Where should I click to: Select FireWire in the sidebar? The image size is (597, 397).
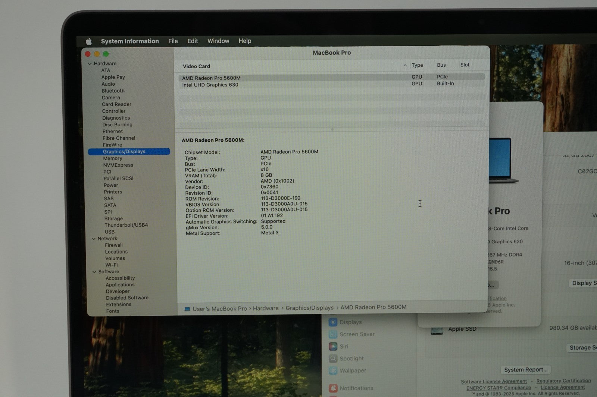click(x=112, y=145)
